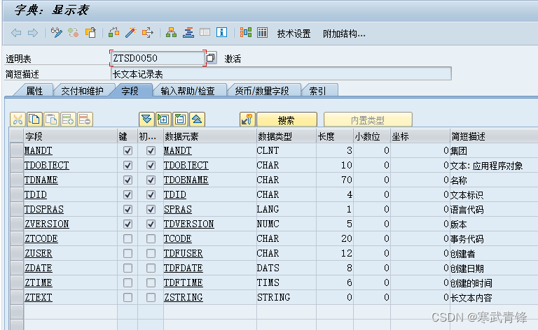The height and width of the screenshot is (330, 538).
Task: Select the row selector for ZTEXT
Action: click(17, 297)
